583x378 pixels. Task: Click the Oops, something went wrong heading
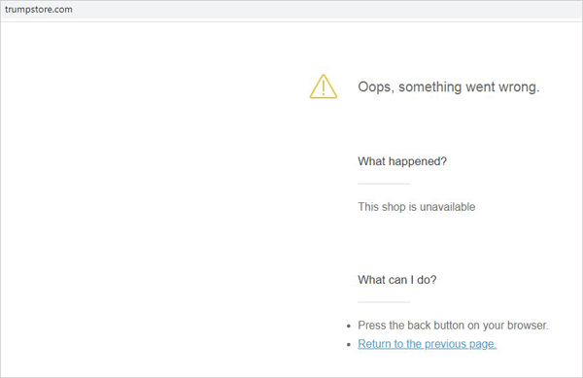click(x=448, y=86)
